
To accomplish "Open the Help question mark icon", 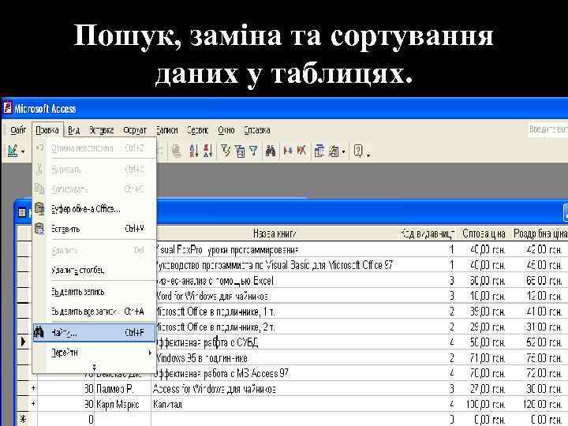I will [358, 151].
